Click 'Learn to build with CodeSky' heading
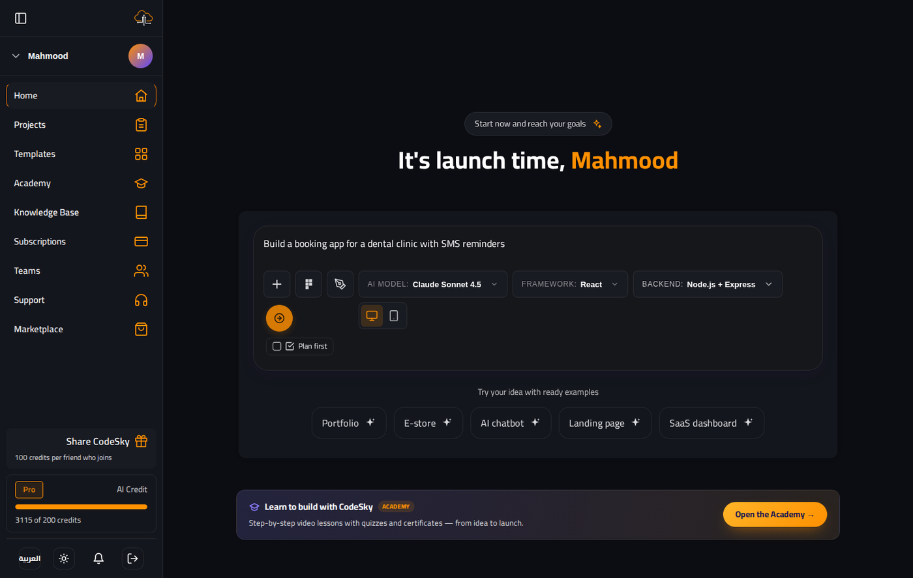The width and height of the screenshot is (913, 578). pos(319,507)
